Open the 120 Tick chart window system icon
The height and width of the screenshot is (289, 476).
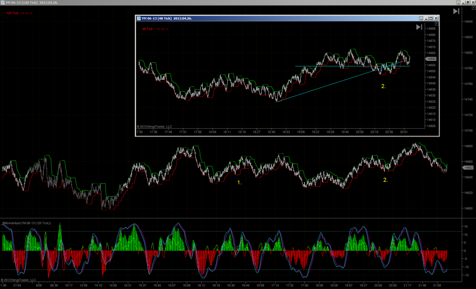click(3, 2)
